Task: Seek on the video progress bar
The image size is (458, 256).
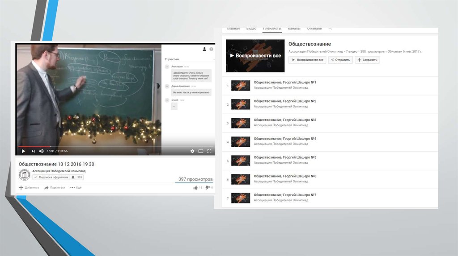Action: (x=89, y=146)
